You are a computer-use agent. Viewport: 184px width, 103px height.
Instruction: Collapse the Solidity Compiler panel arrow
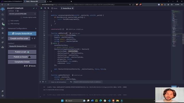click(37, 8)
